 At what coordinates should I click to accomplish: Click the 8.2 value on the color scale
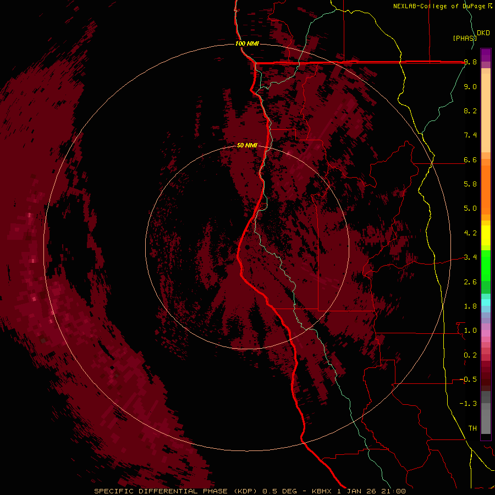point(470,111)
